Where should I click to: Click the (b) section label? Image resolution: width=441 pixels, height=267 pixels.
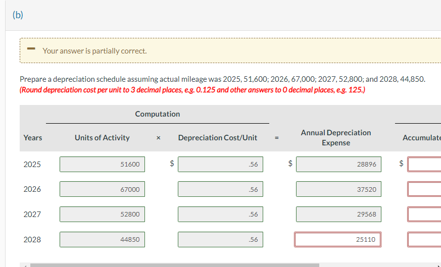18,15
